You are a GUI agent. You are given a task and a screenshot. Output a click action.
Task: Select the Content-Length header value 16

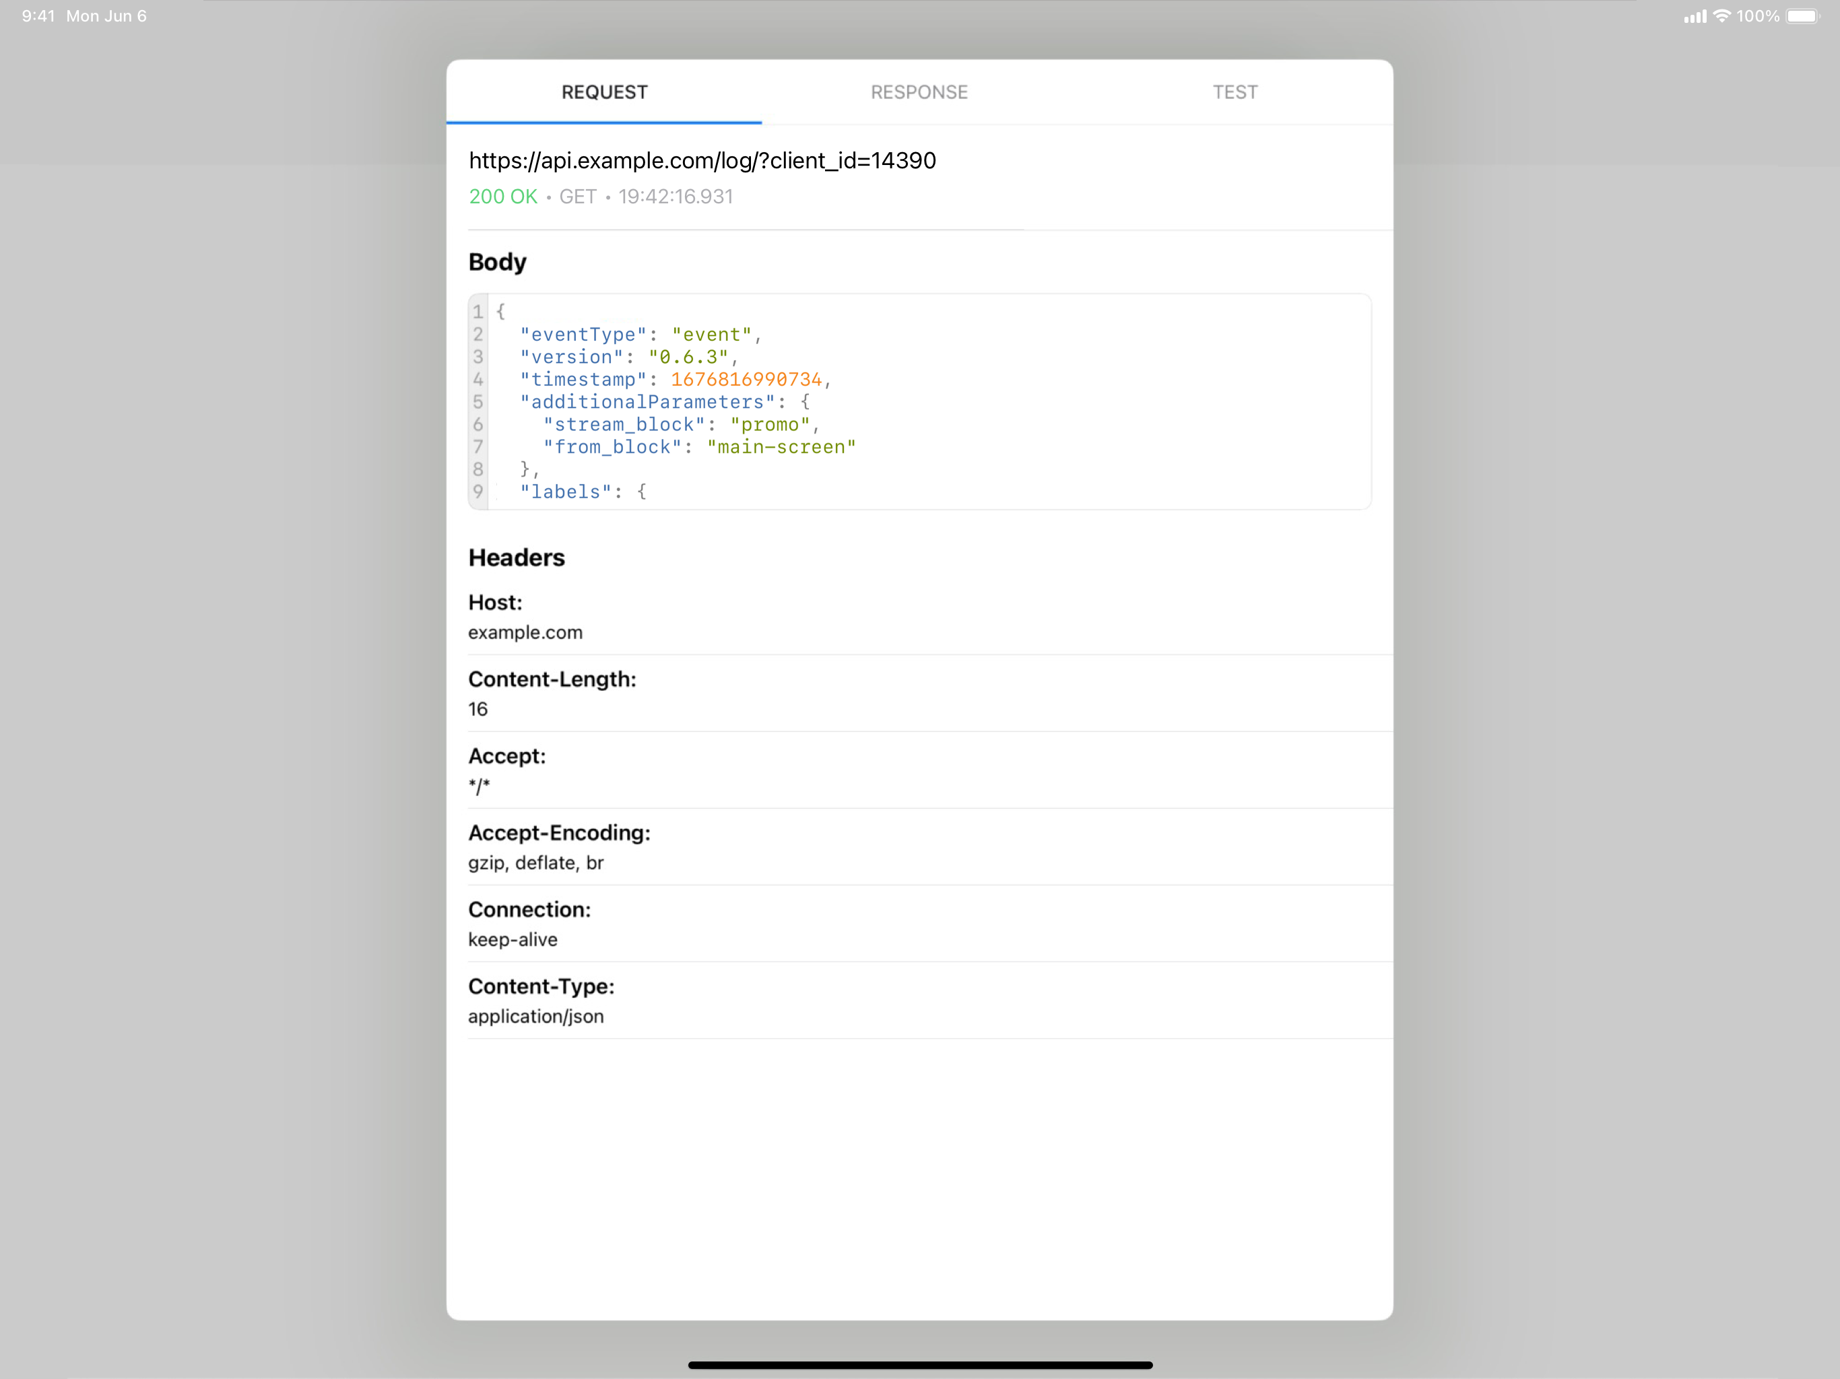pyautogui.click(x=478, y=710)
